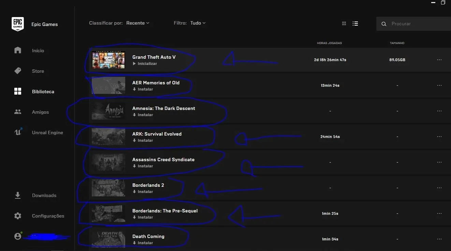Click the Configurações gear icon

point(18,216)
